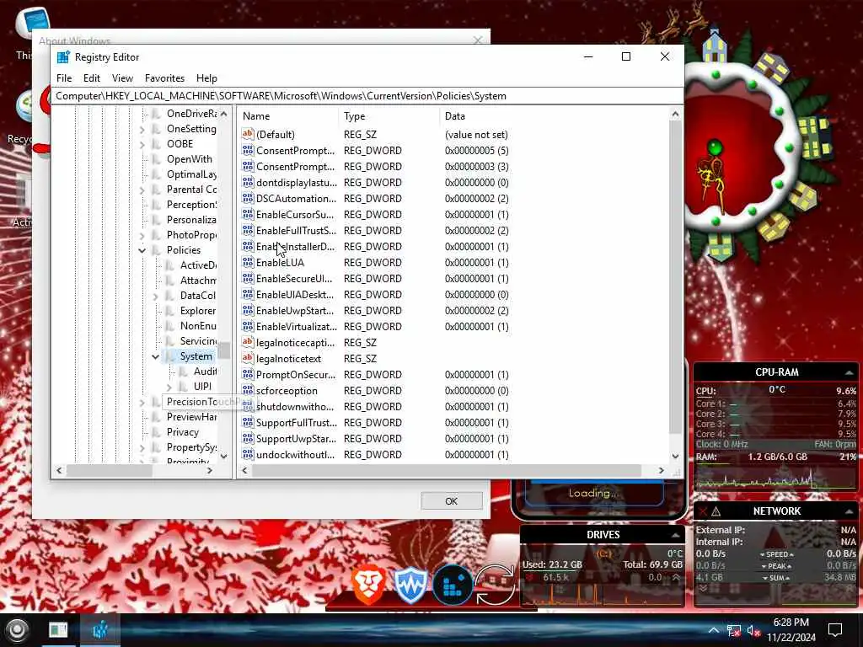Click the tree pane vertical scrollbar thumb
Screen dimensions: 863x647
click(223, 350)
